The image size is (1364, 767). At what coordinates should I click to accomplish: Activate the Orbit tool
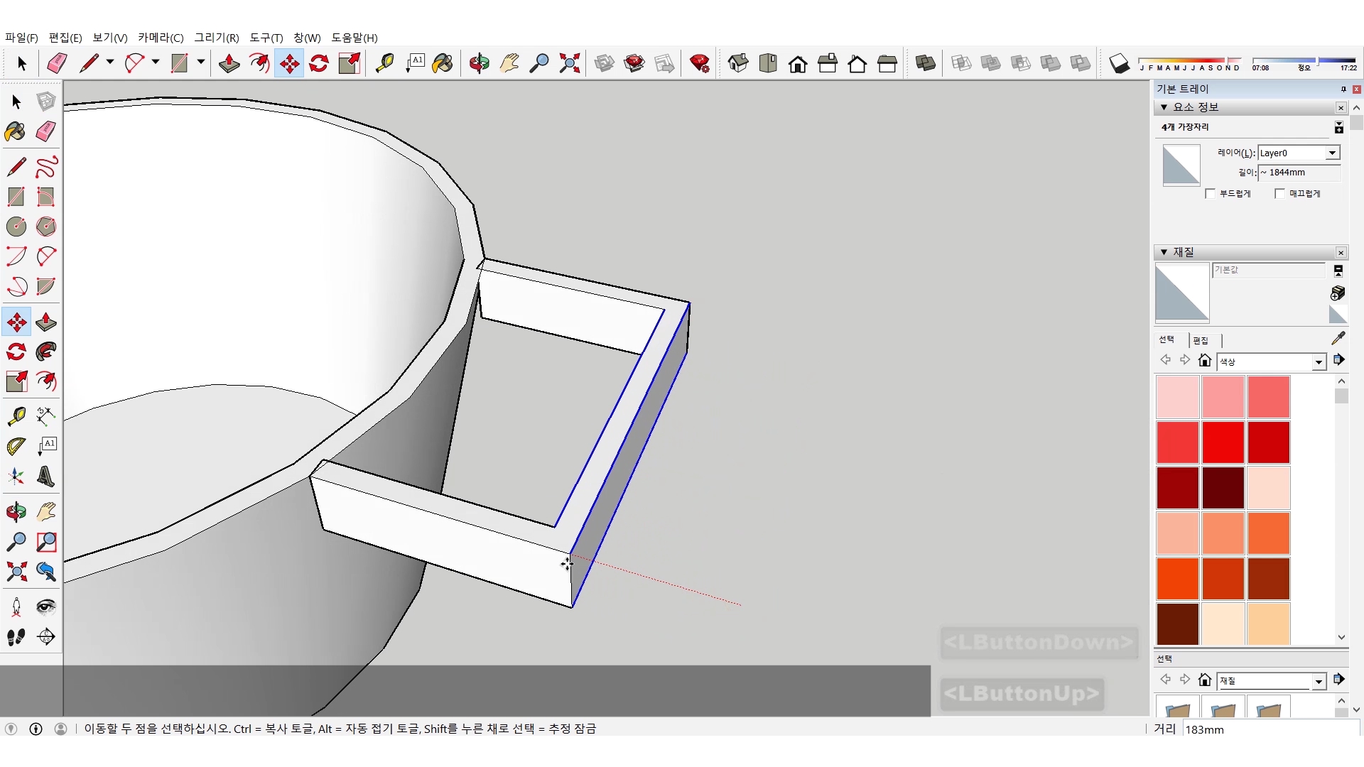point(16,511)
